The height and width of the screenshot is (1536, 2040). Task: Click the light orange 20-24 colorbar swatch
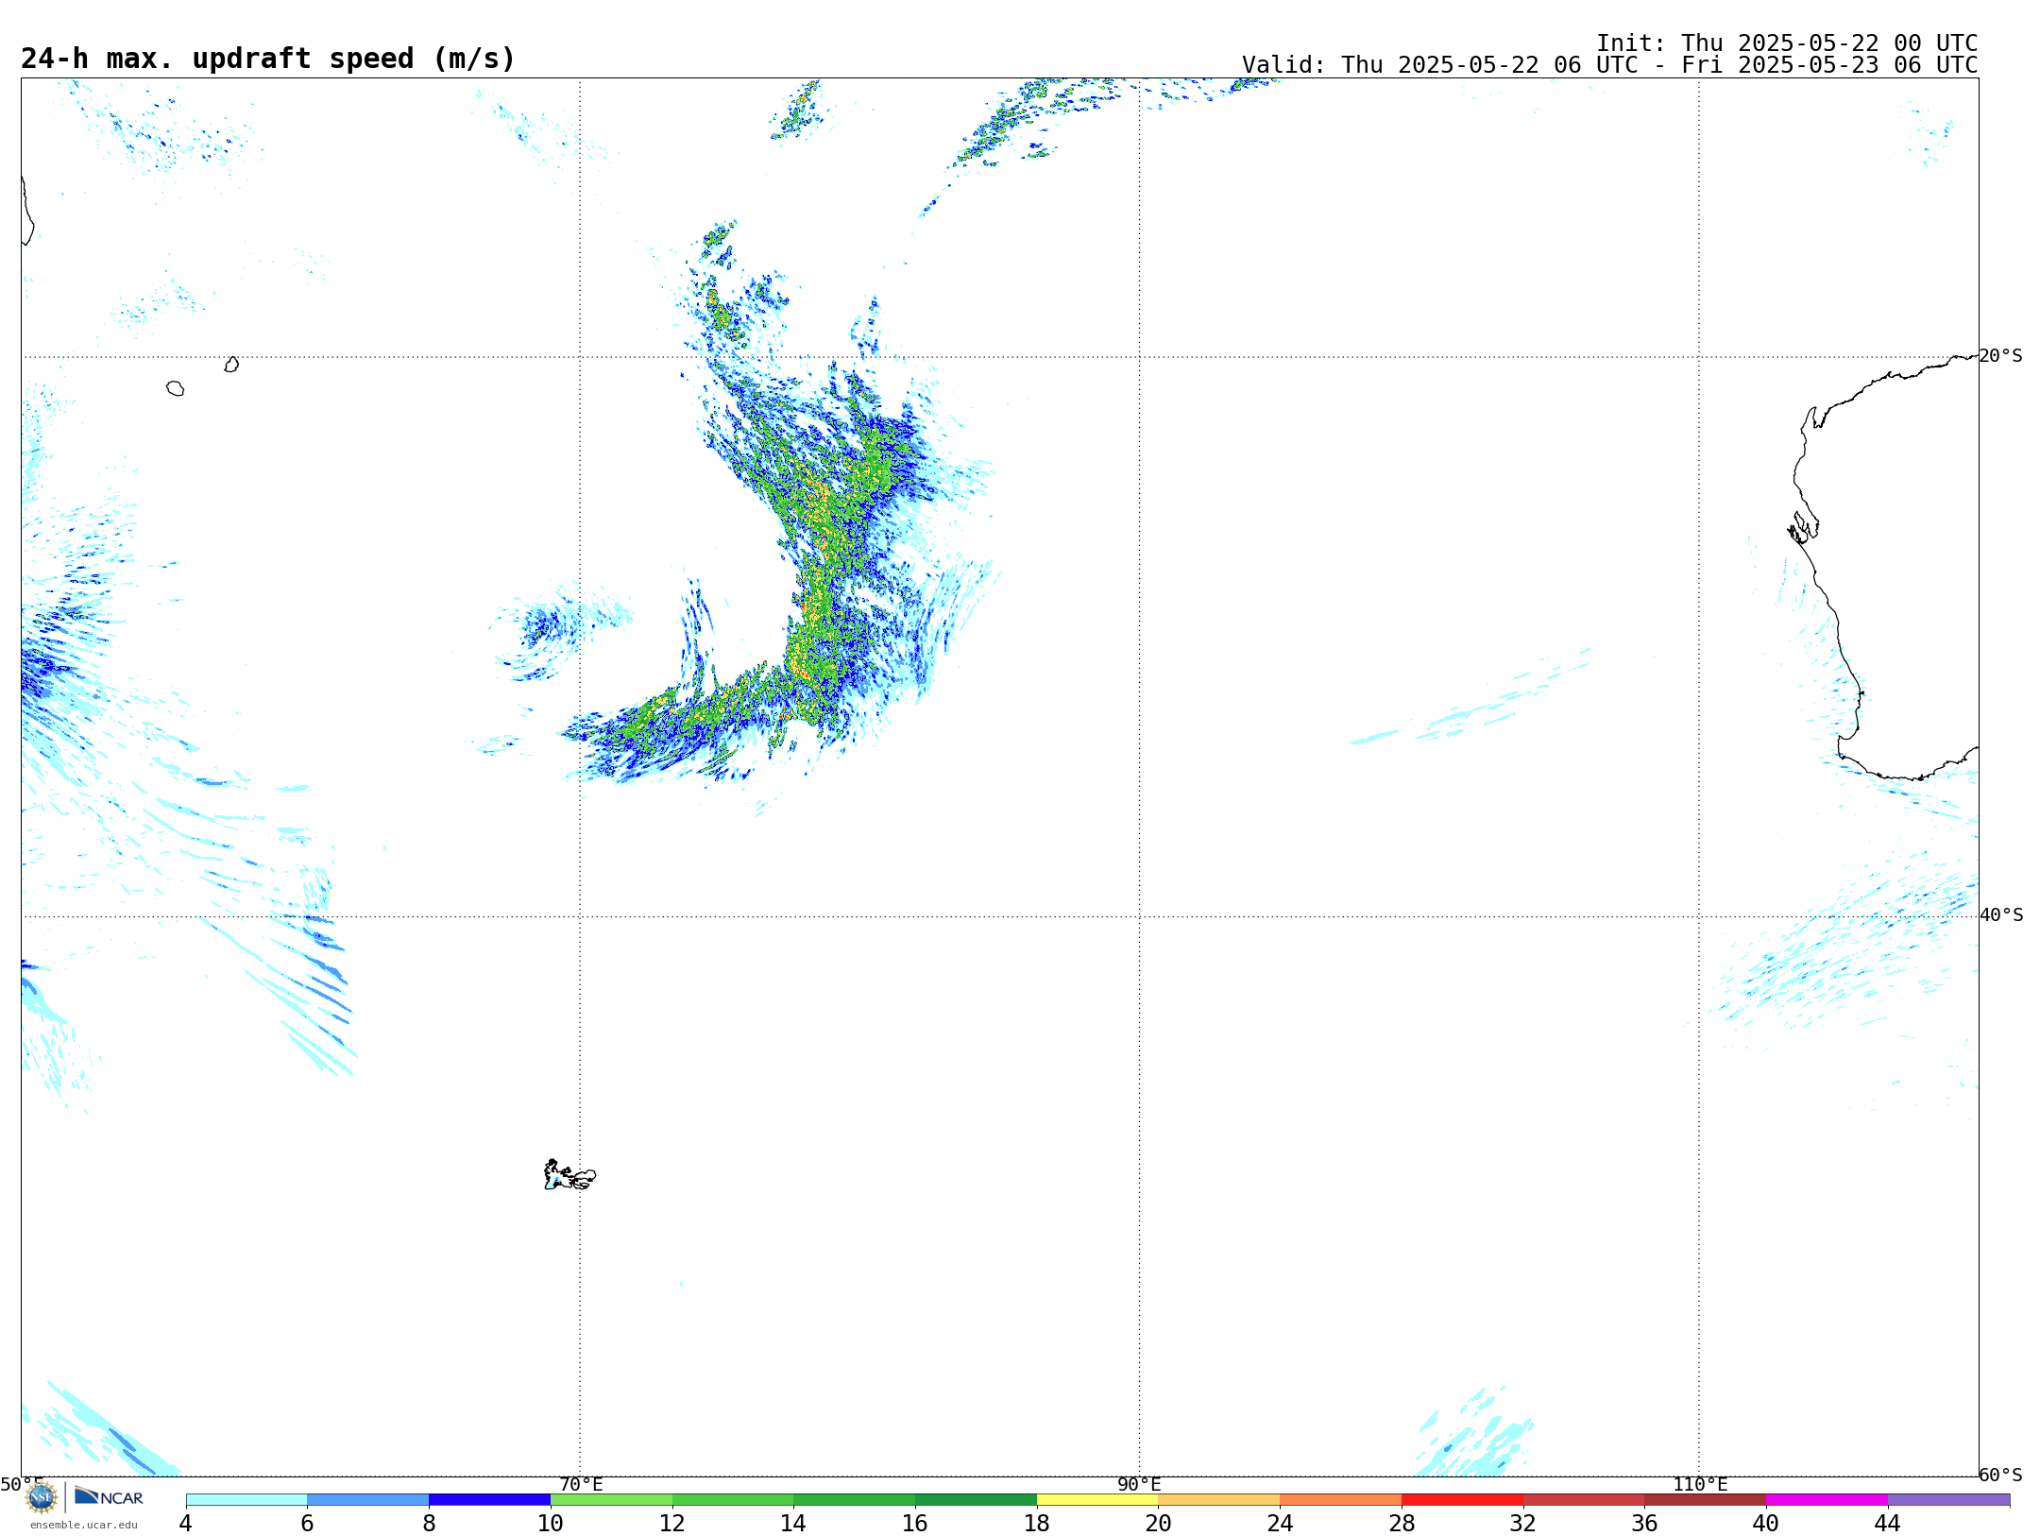tap(1219, 1499)
